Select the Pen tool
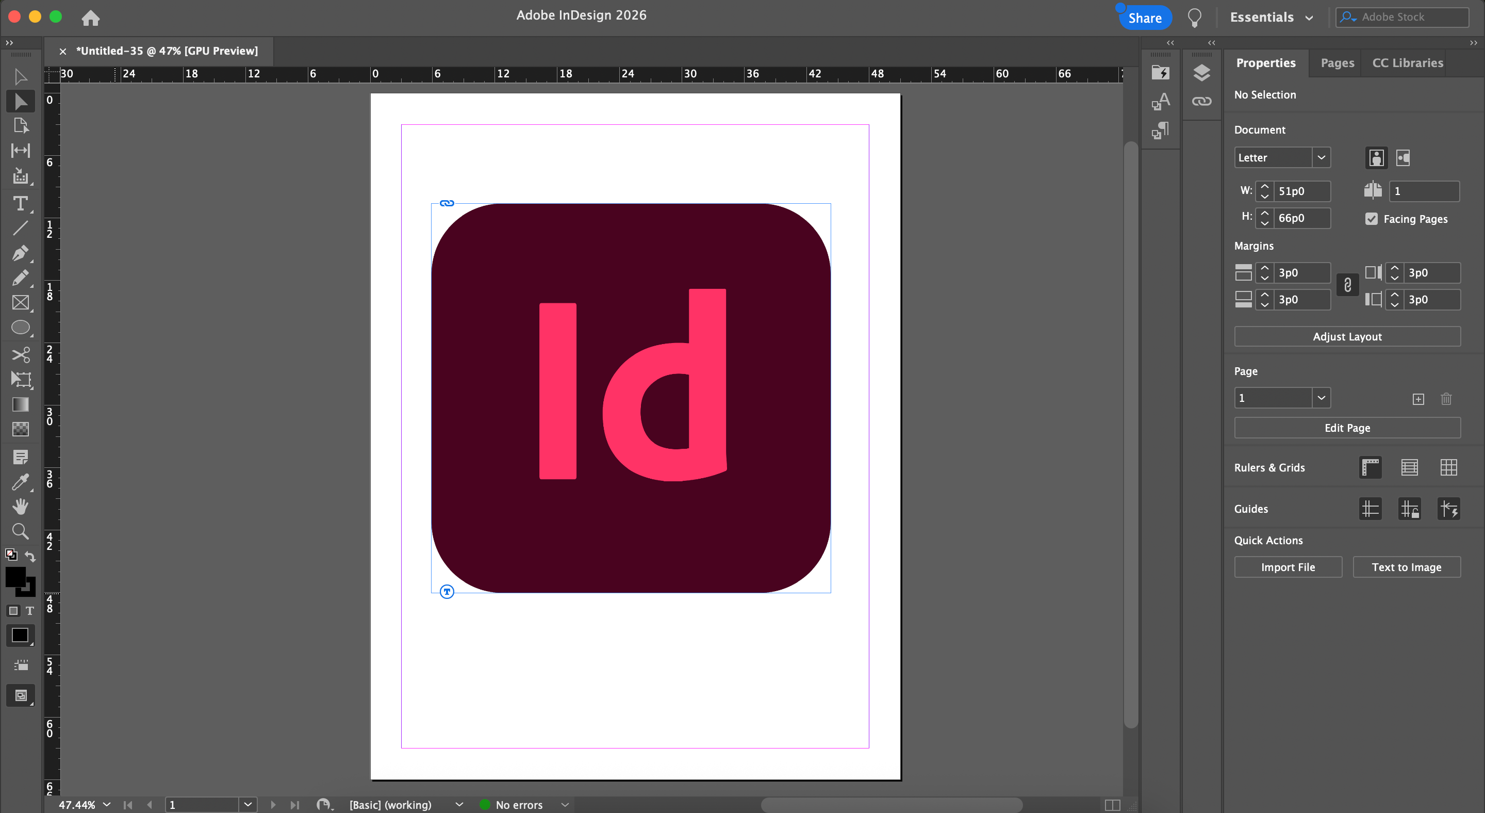 tap(20, 253)
